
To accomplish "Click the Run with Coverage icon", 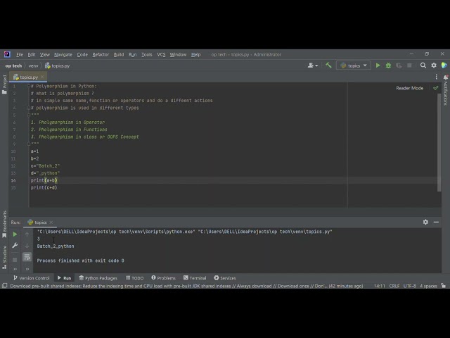I will (x=399, y=65).
